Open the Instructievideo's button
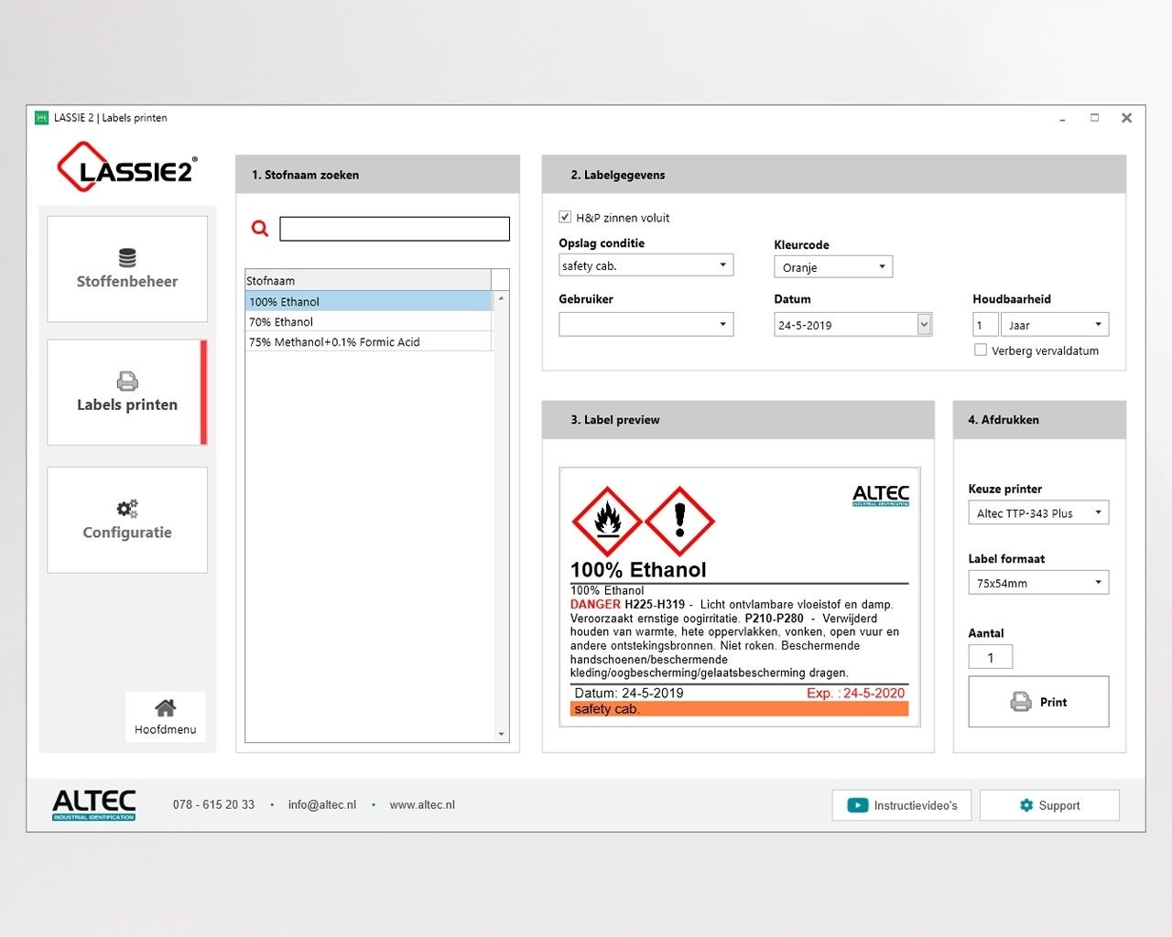Image resolution: width=1172 pixels, height=937 pixels. 901,805
